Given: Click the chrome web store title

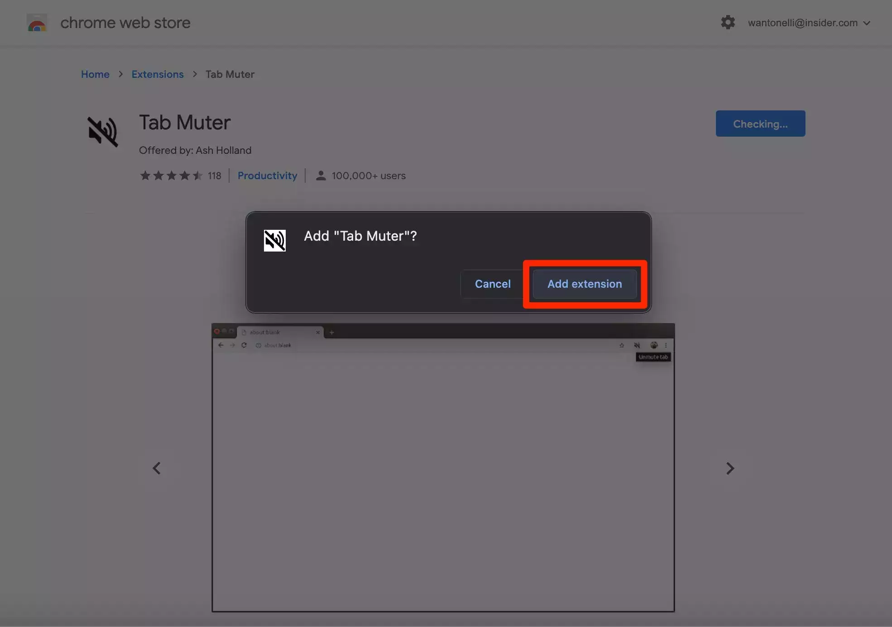Looking at the screenshot, I should pos(125,23).
